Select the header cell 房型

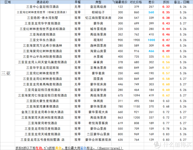pyautogui.click(x=98, y=2)
